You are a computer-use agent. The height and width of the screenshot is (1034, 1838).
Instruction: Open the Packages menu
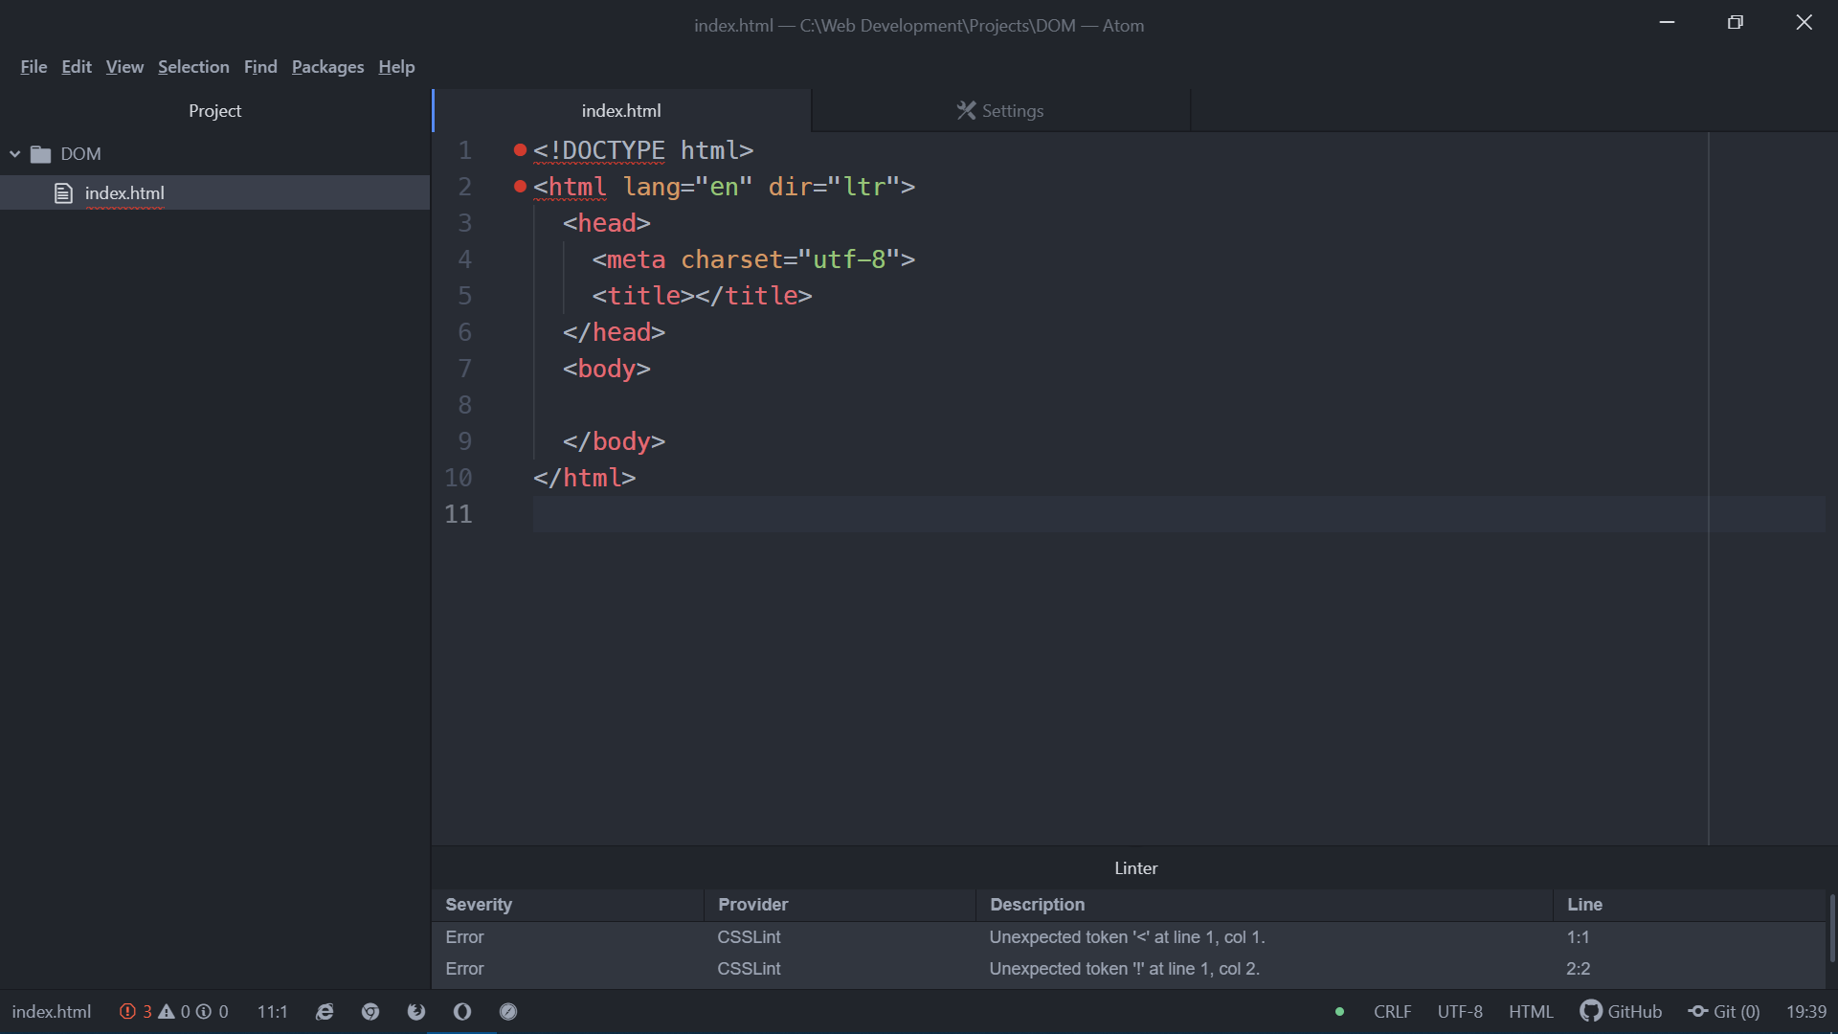[x=327, y=67]
